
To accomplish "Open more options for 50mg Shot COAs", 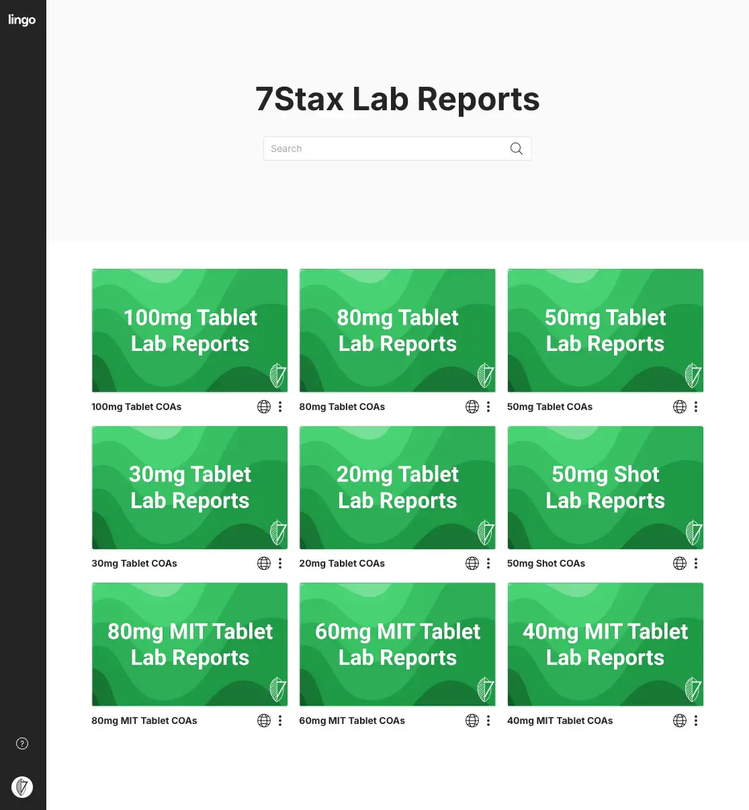I will pos(696,563).
